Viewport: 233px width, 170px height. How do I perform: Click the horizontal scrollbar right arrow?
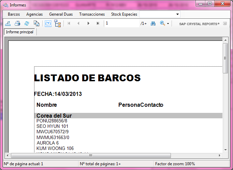pos(219,155)
